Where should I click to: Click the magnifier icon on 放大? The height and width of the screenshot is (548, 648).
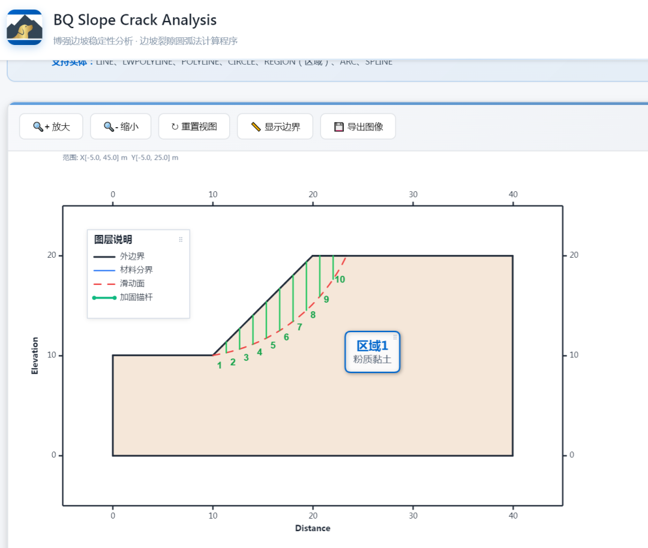[x=38, y=127]
